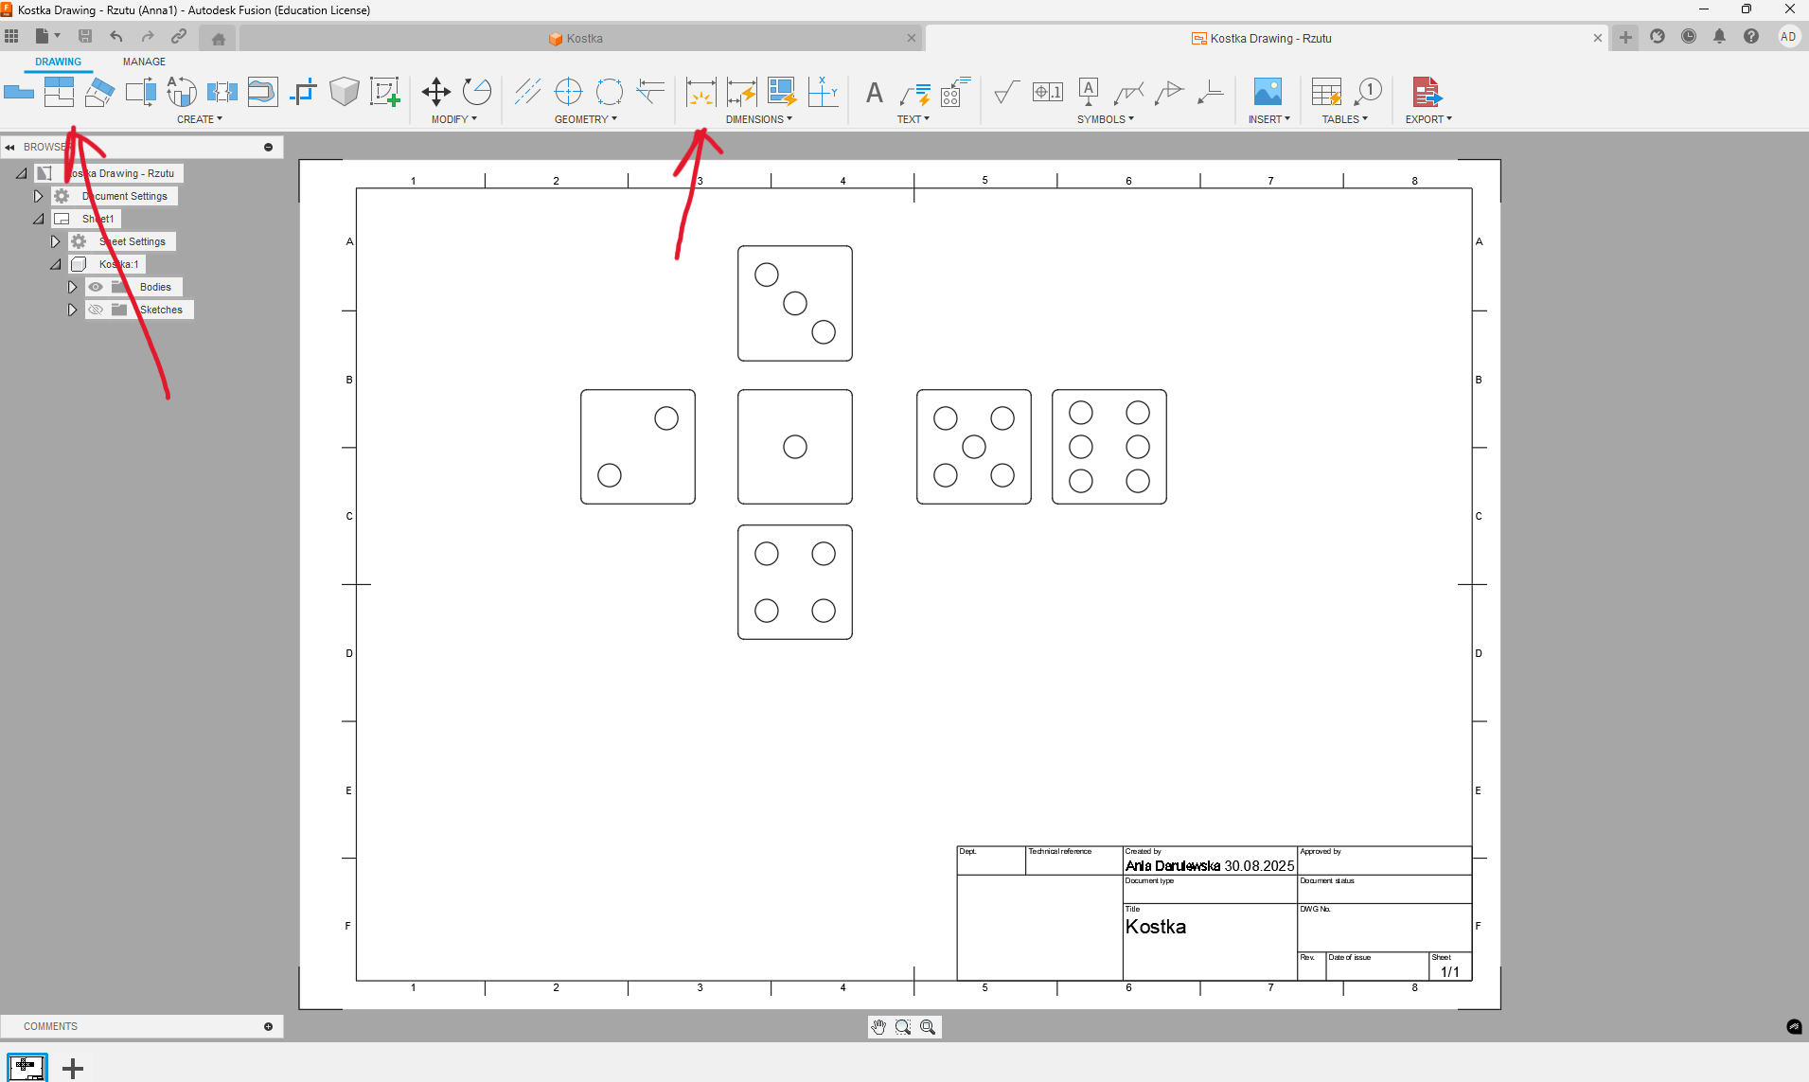1809x1082 pixels.
Task: Click the Center Mark geometry tool
Action: pos(568,92)
